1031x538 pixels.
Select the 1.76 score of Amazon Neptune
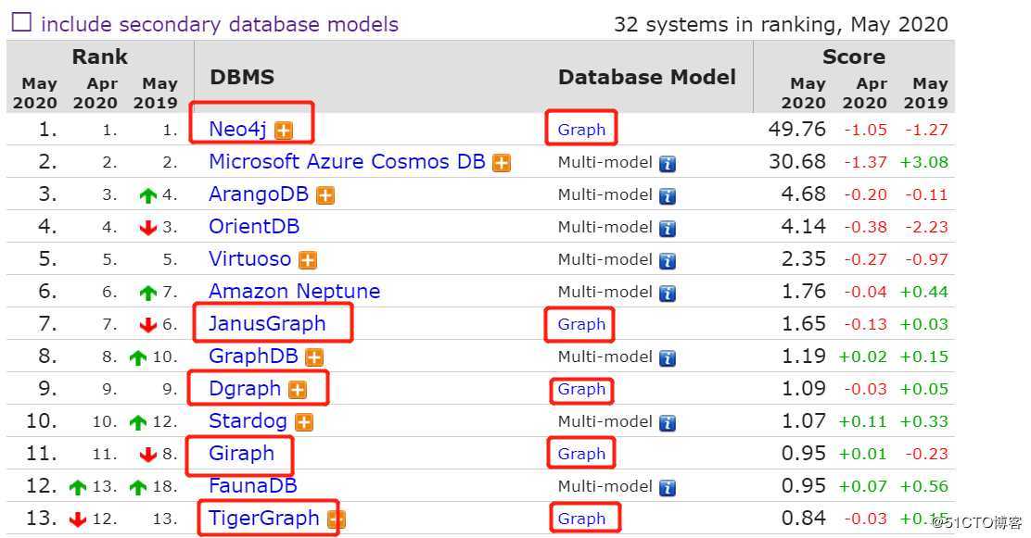coord(803,291)
